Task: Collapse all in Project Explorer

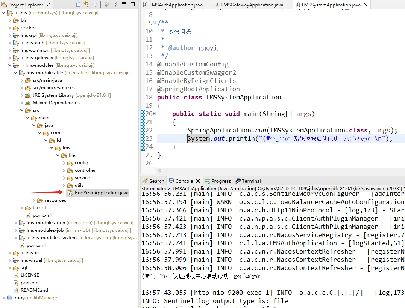Action: 78,5
